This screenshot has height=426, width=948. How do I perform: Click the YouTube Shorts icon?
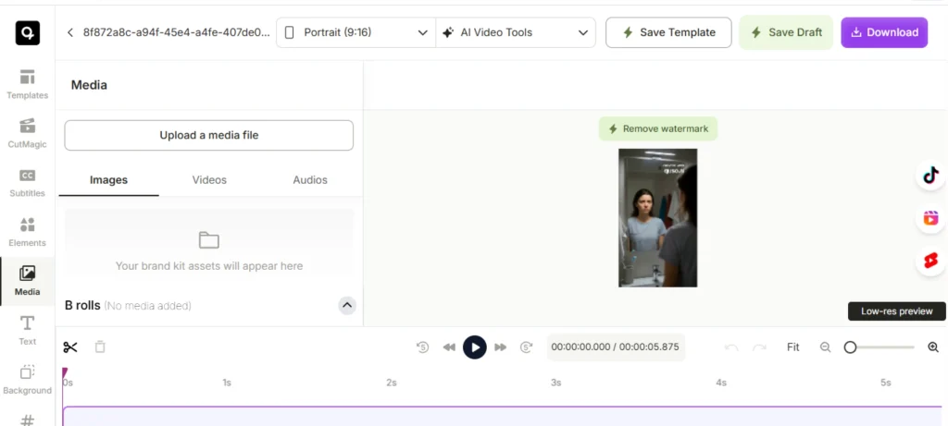929,262
